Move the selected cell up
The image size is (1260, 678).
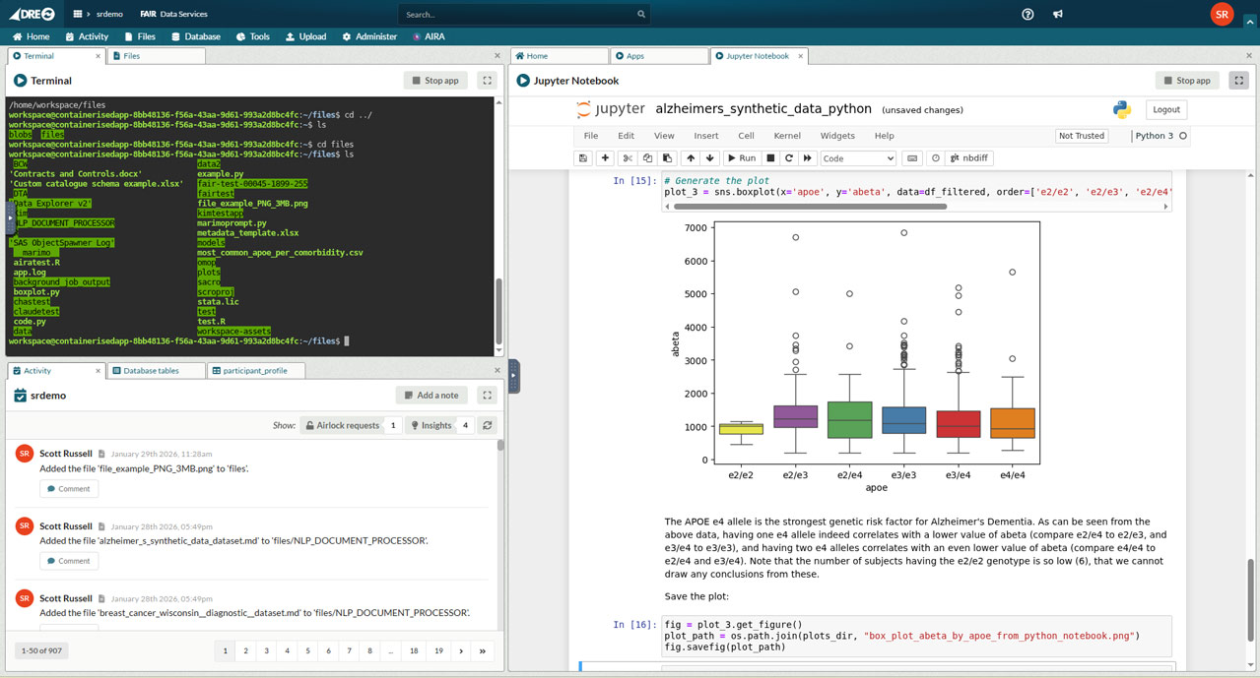pyautogui.click(x=690, y=158)
